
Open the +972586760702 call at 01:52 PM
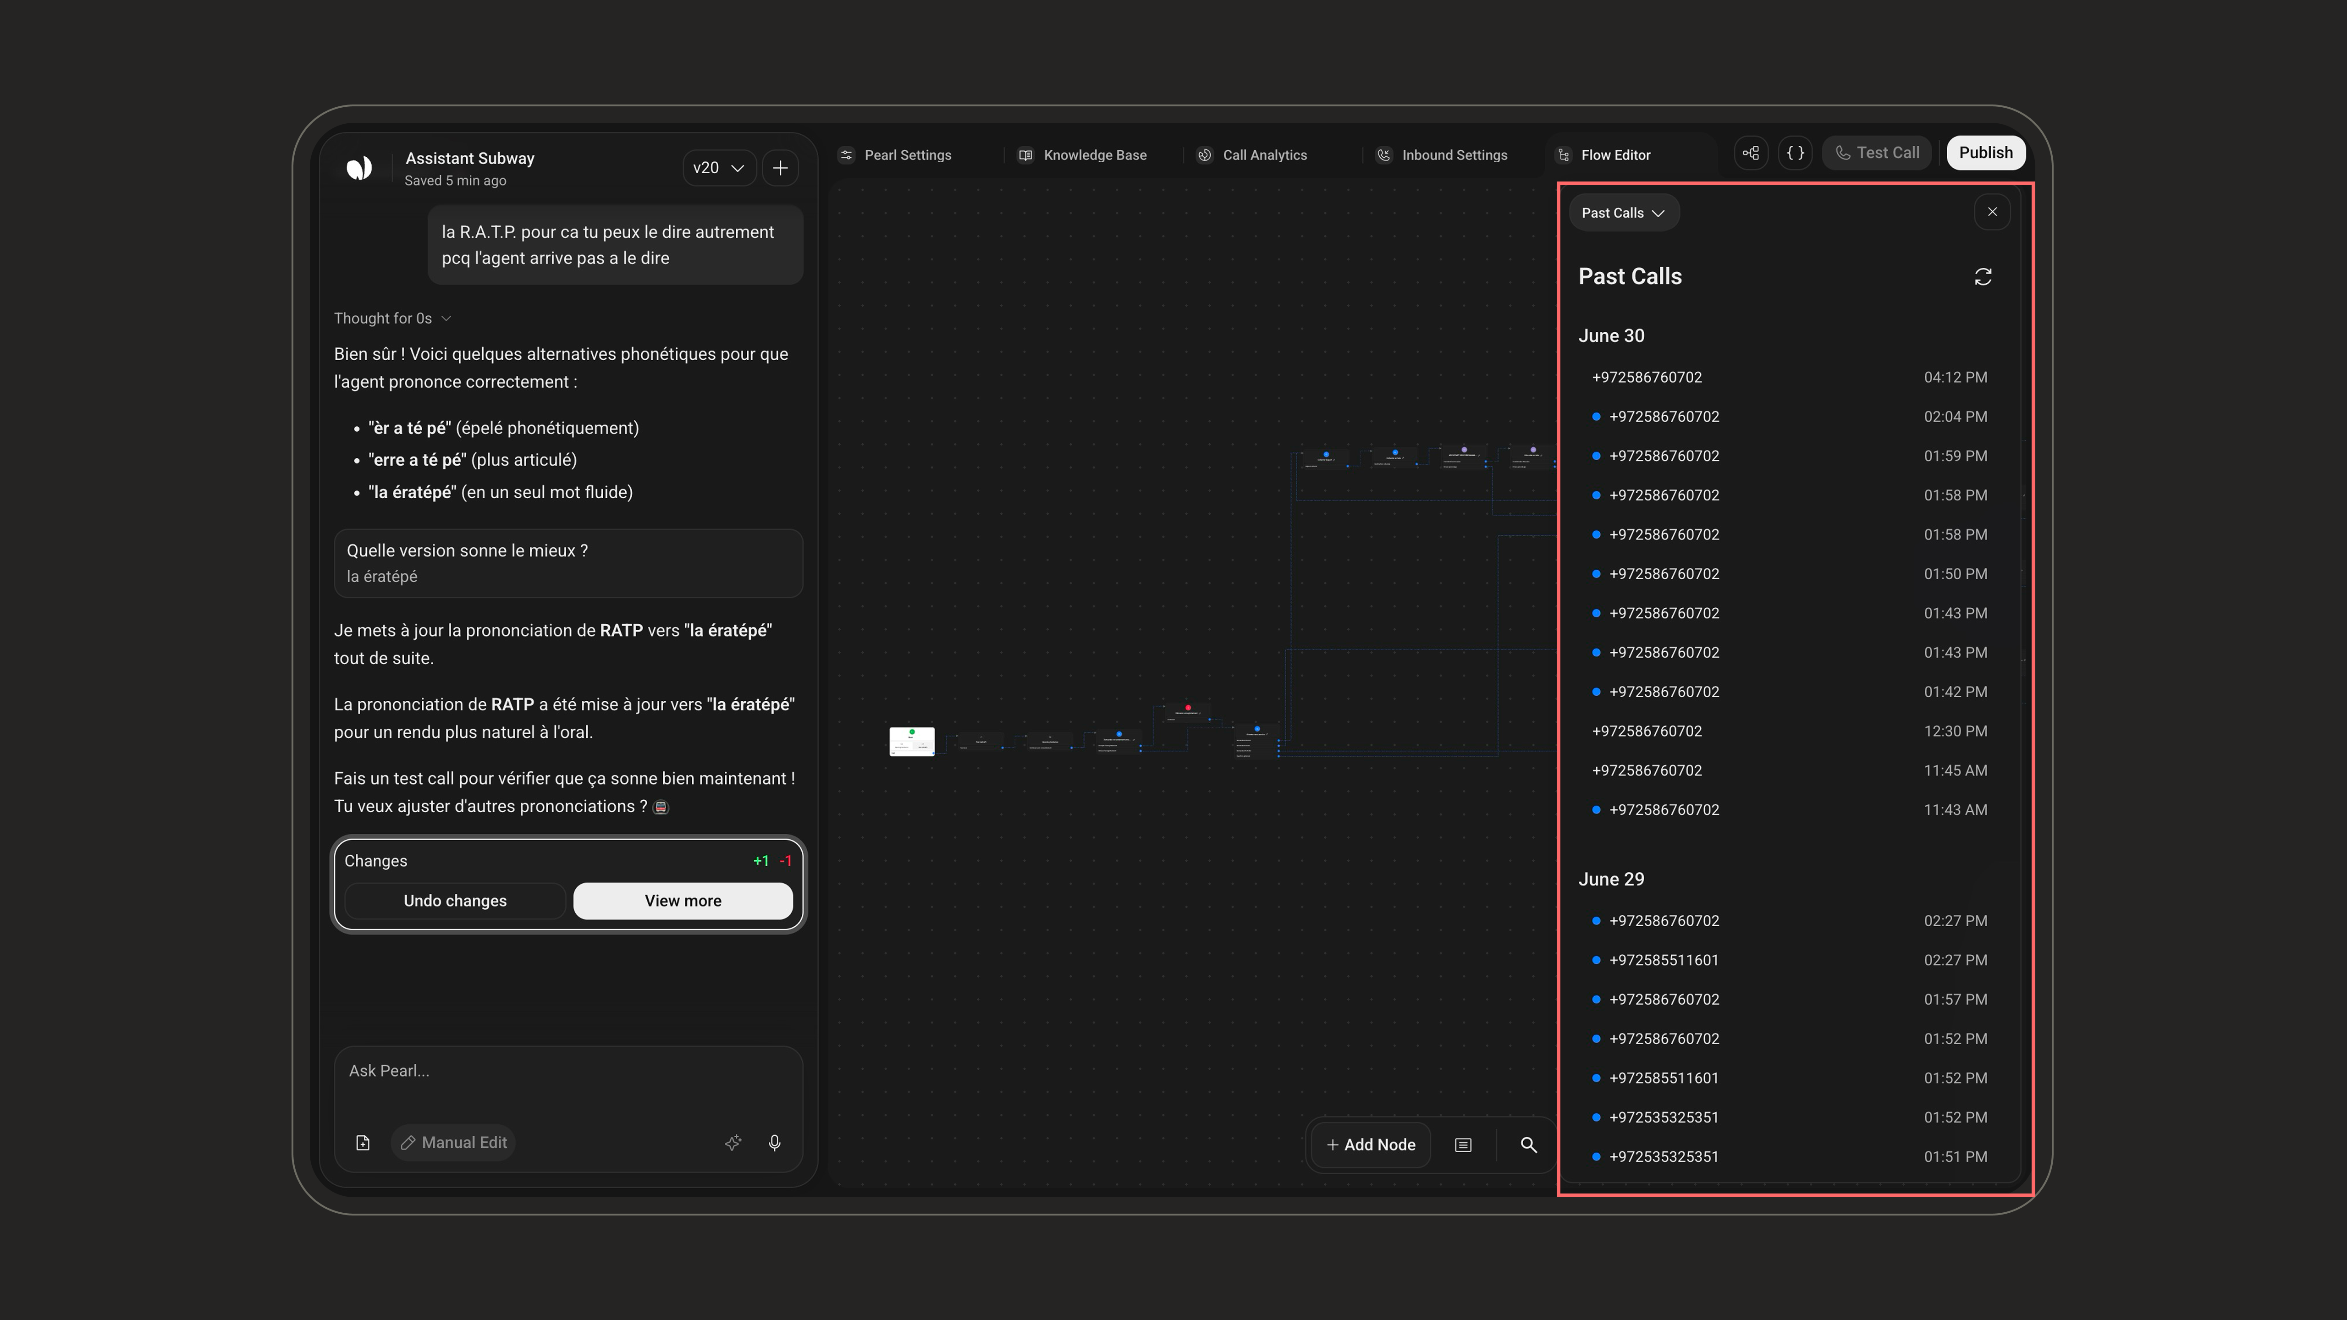(1790, 1039)
